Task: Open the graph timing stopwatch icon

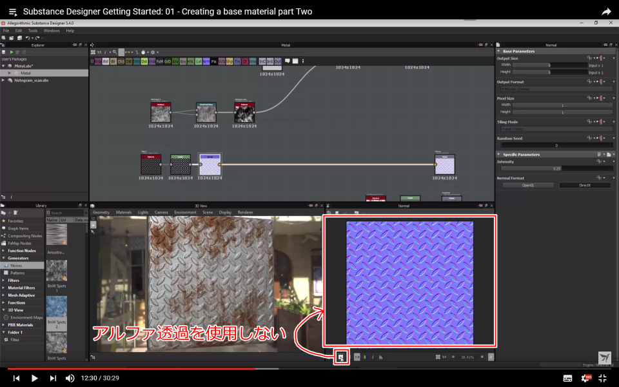Action: coord(143,52)
